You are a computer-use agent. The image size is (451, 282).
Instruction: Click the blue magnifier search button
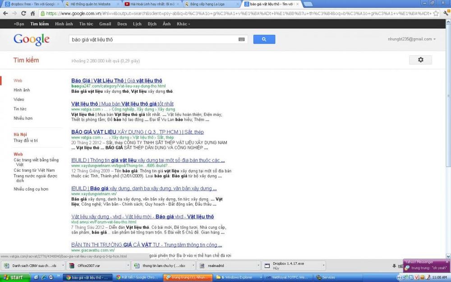pyautogui.click(x=264, y=39)
